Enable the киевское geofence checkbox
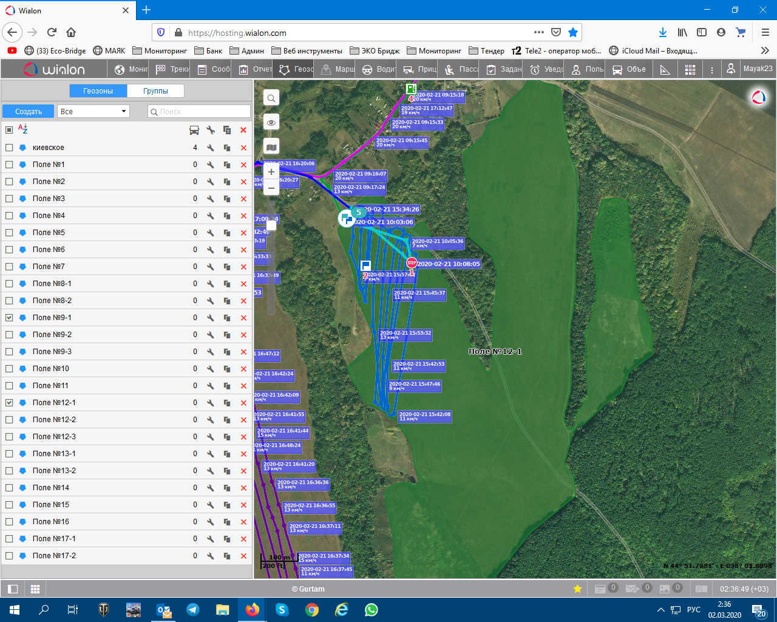This screenshot has height=622, width=777. [9, 148]
